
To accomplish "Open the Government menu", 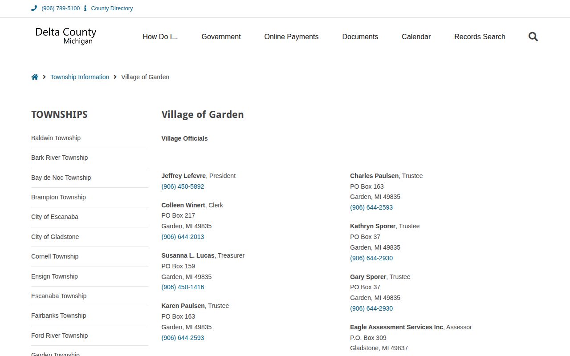I will pyautogui.click(x=221, y=37).
